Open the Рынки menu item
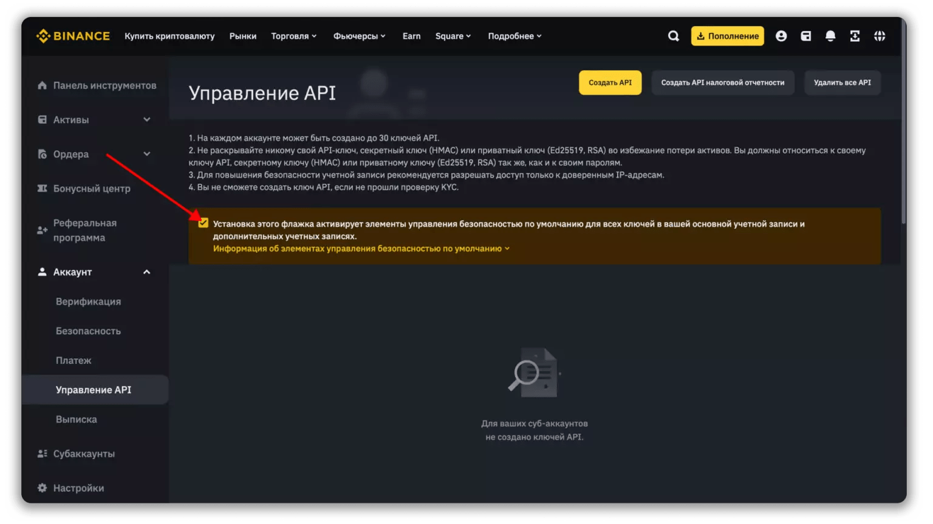This screenshot has width=933, height=524. click(x=243, y=36)
